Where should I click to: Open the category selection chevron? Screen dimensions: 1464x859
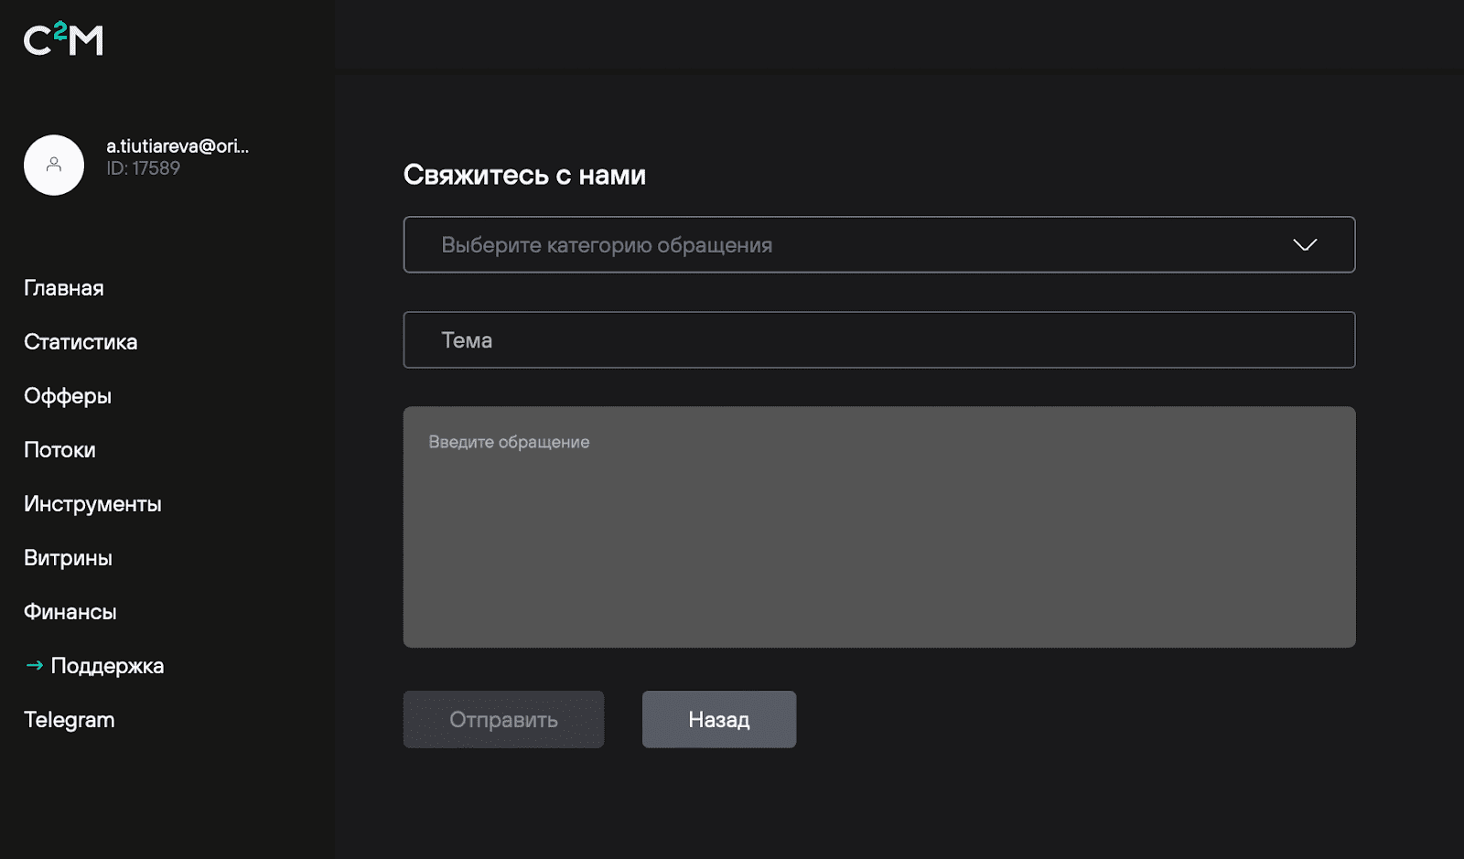coord(1305,244)
